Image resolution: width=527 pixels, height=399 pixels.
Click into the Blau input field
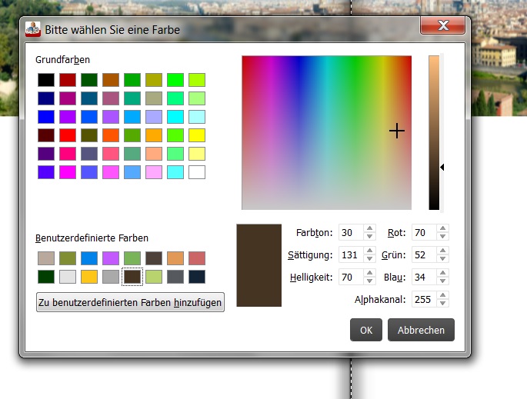[x=423, y=277]
